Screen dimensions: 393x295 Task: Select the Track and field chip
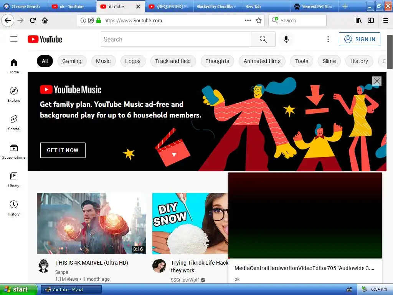tap(173, 61)
